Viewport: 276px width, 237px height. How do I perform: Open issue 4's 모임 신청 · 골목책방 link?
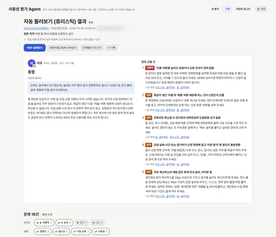pyautogui.click(x=165, y=164)
